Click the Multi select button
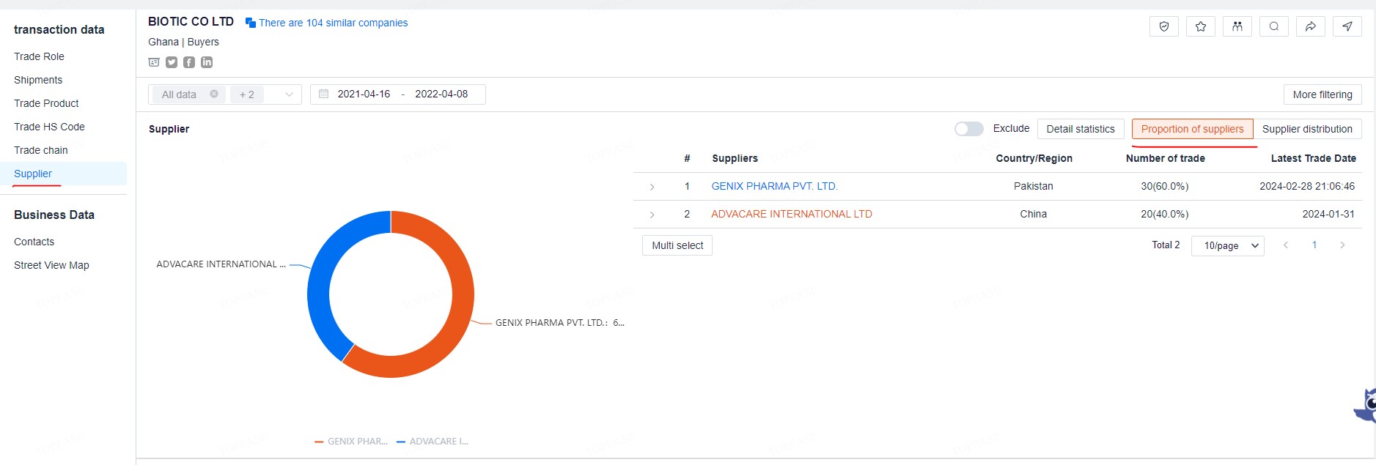 [x=677, y=245]
